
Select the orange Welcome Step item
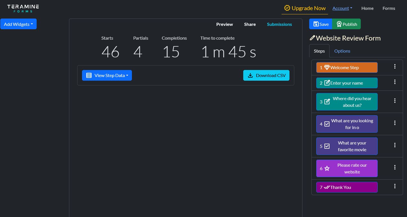347,67
